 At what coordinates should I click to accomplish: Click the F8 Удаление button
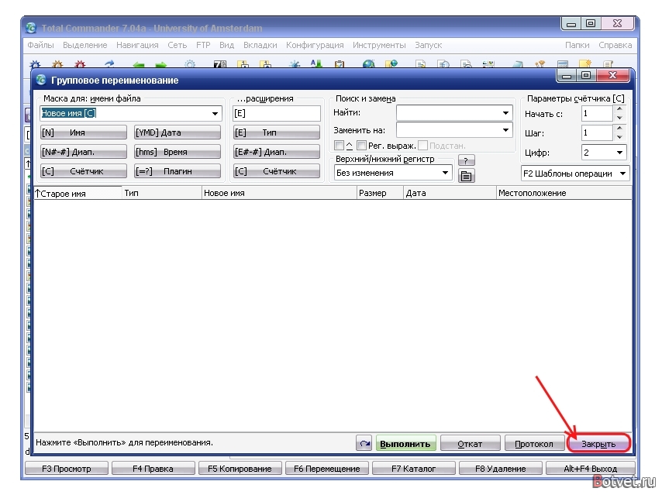pos(500,469)
